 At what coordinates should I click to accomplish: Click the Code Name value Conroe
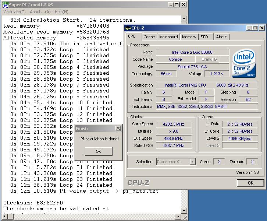pos(175,59)
